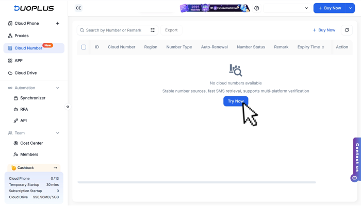This screenshot has height=206, width=361.
Task: Open the chat support icon
Action: pos(354,178)
